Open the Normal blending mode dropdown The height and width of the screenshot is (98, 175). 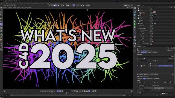[155, 66]
